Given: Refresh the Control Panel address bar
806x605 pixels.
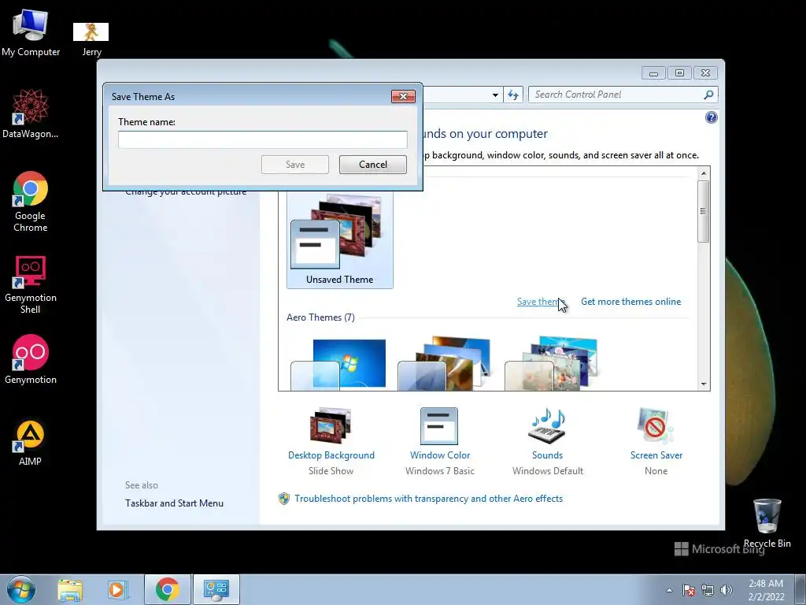Looking at the screenshot, I should click(x=513, y=95).
